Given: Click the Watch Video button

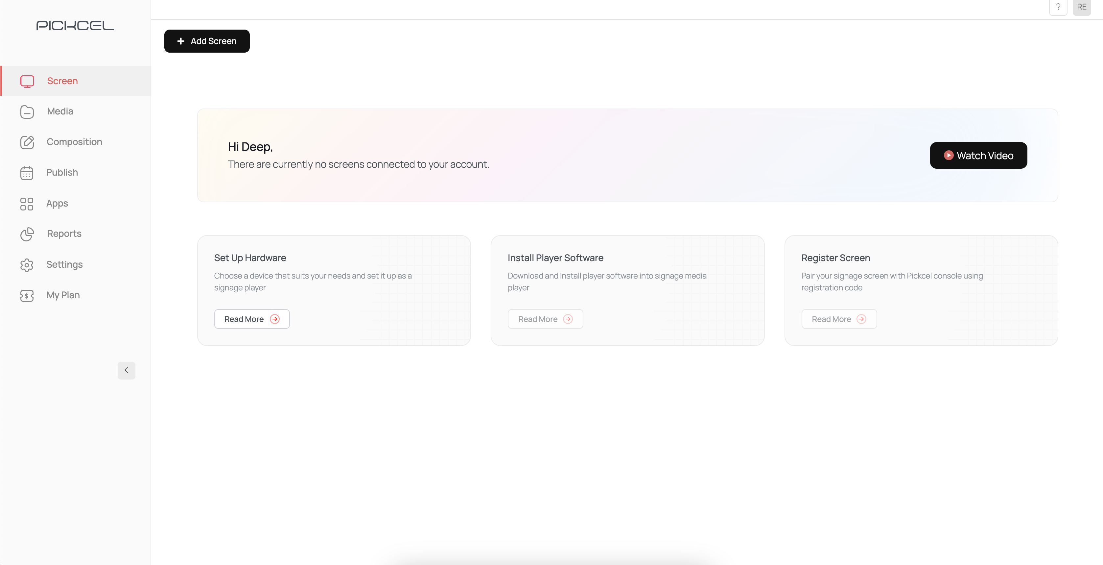Looking at the screenshot, I should pos(978,156).
